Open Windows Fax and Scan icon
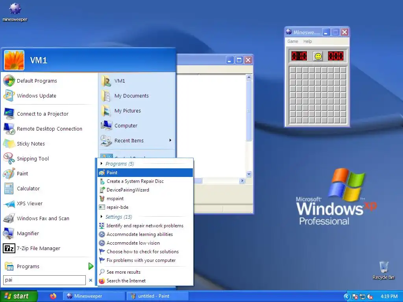The image size is (403, 302). pos(9,218)
